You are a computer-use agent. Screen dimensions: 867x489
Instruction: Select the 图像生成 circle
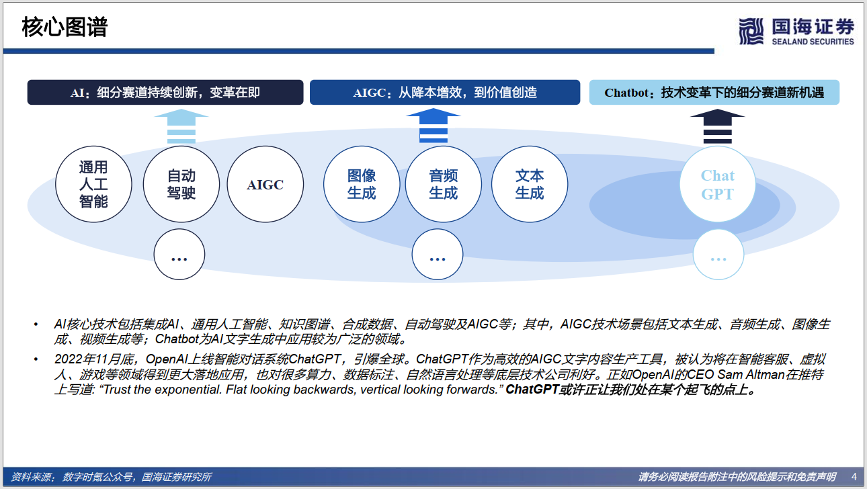tap(362, 184)
